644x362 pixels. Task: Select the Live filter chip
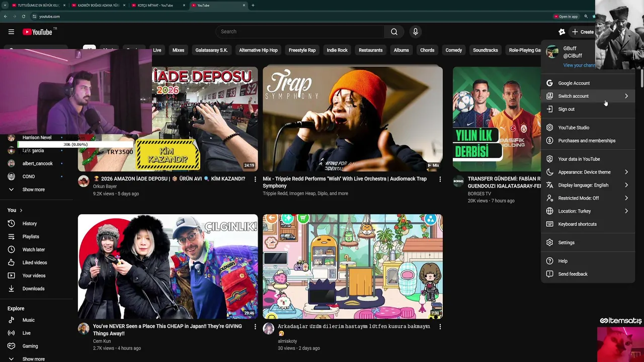pos(157,50)
